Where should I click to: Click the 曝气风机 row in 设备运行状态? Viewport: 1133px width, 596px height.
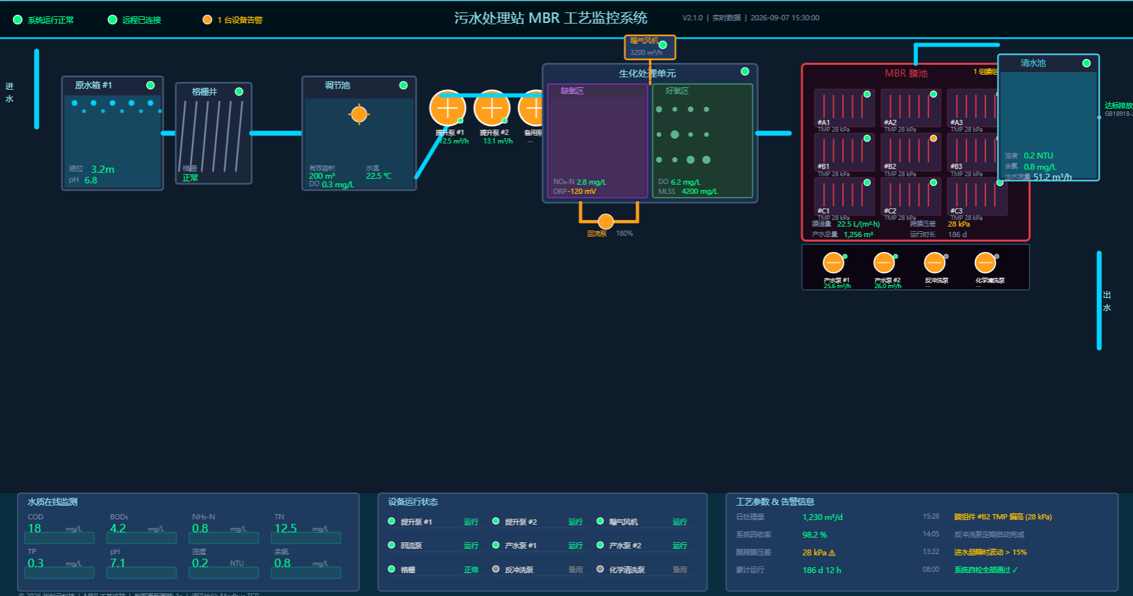(645, 522)
